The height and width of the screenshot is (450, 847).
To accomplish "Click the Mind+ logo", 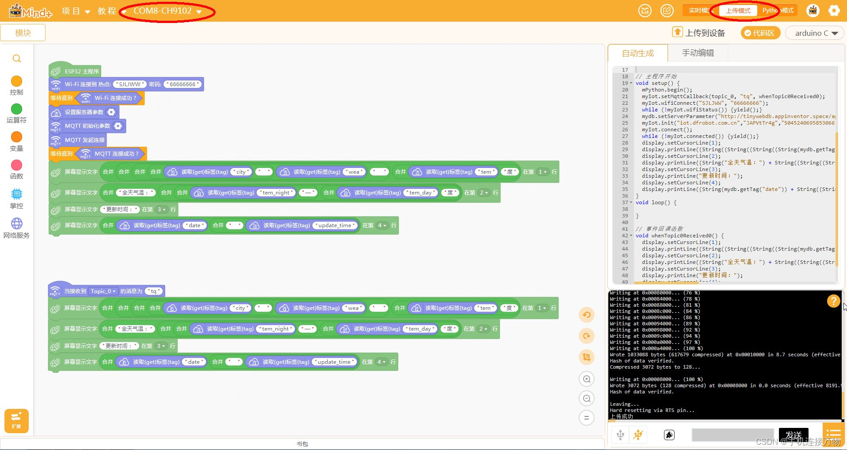I will pos(30,11).
